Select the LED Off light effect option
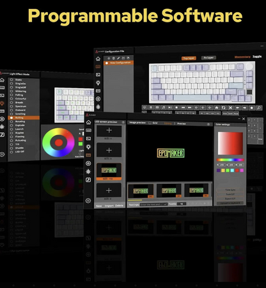The image size is (266, 288). coord(20,151)
